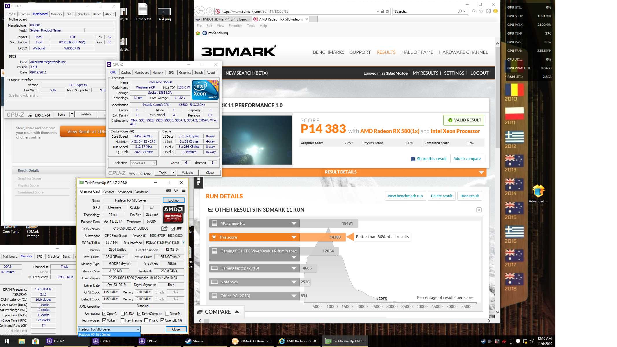Viewport: 617px width, 347px height.
Task: Open the browser Home icon
Action: coord(474,11)
